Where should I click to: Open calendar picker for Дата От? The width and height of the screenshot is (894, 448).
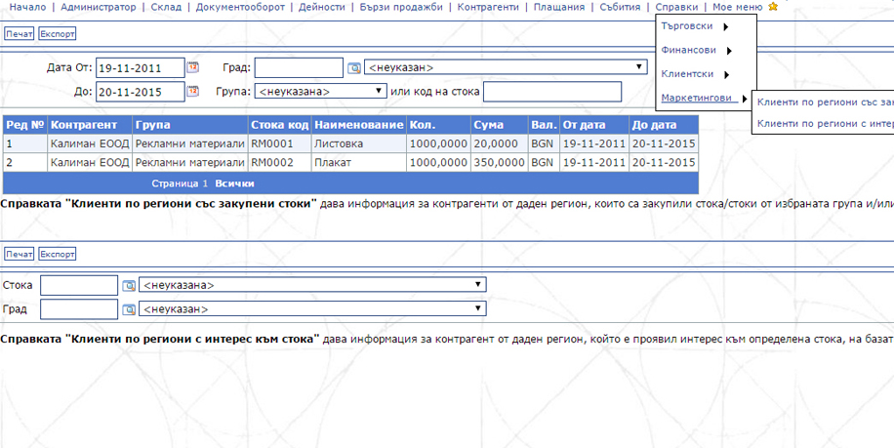click(x=193, y=67)
